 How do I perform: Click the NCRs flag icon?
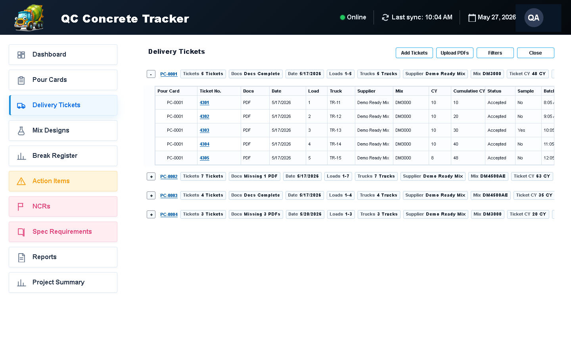[21, 207]
